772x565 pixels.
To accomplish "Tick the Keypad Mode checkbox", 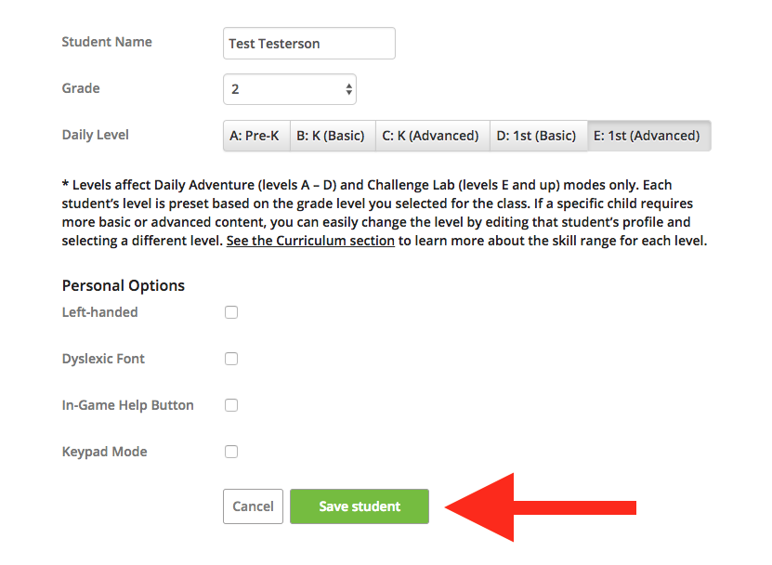I will tap(231, 452).
